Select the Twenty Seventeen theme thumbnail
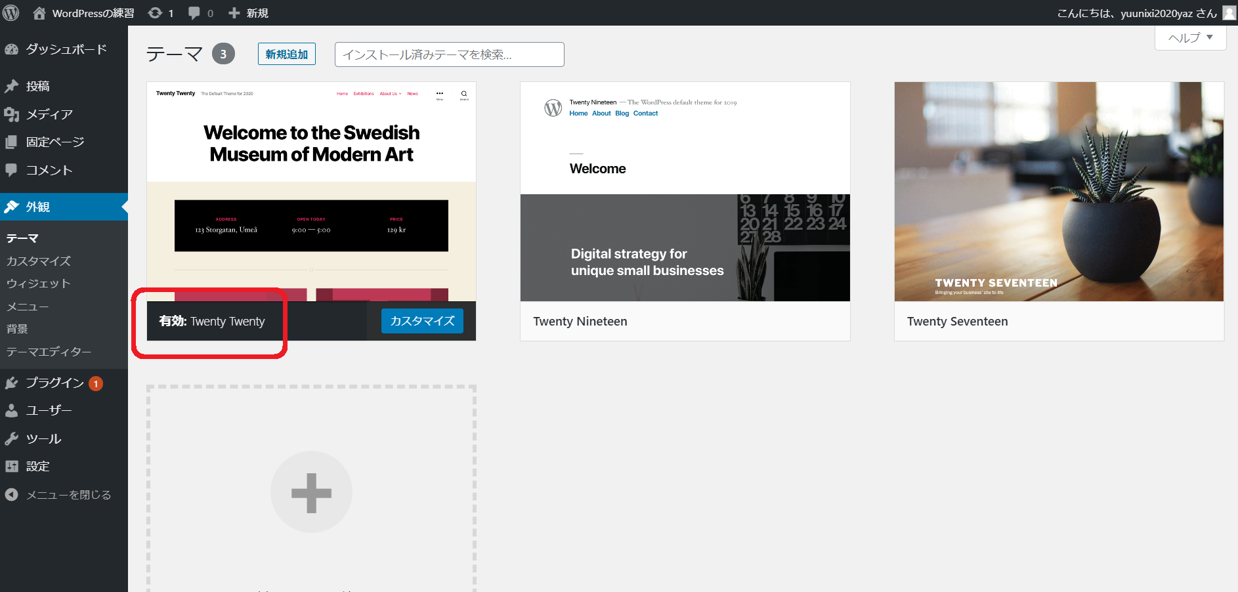 pos(1059,192)
